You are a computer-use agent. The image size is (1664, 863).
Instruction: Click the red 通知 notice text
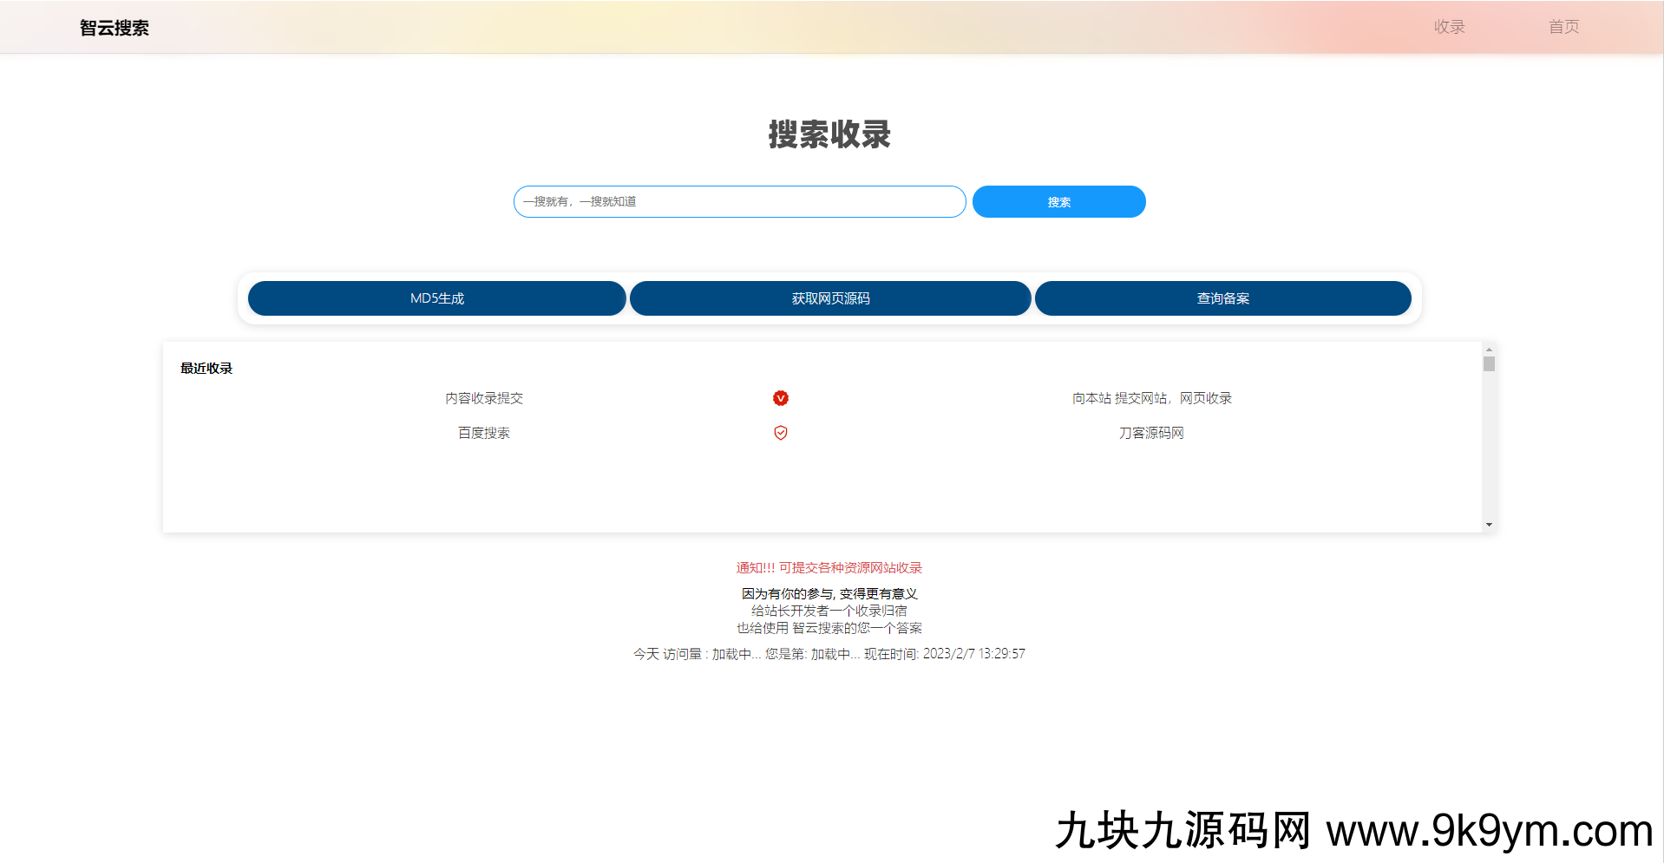pos(829,568)
